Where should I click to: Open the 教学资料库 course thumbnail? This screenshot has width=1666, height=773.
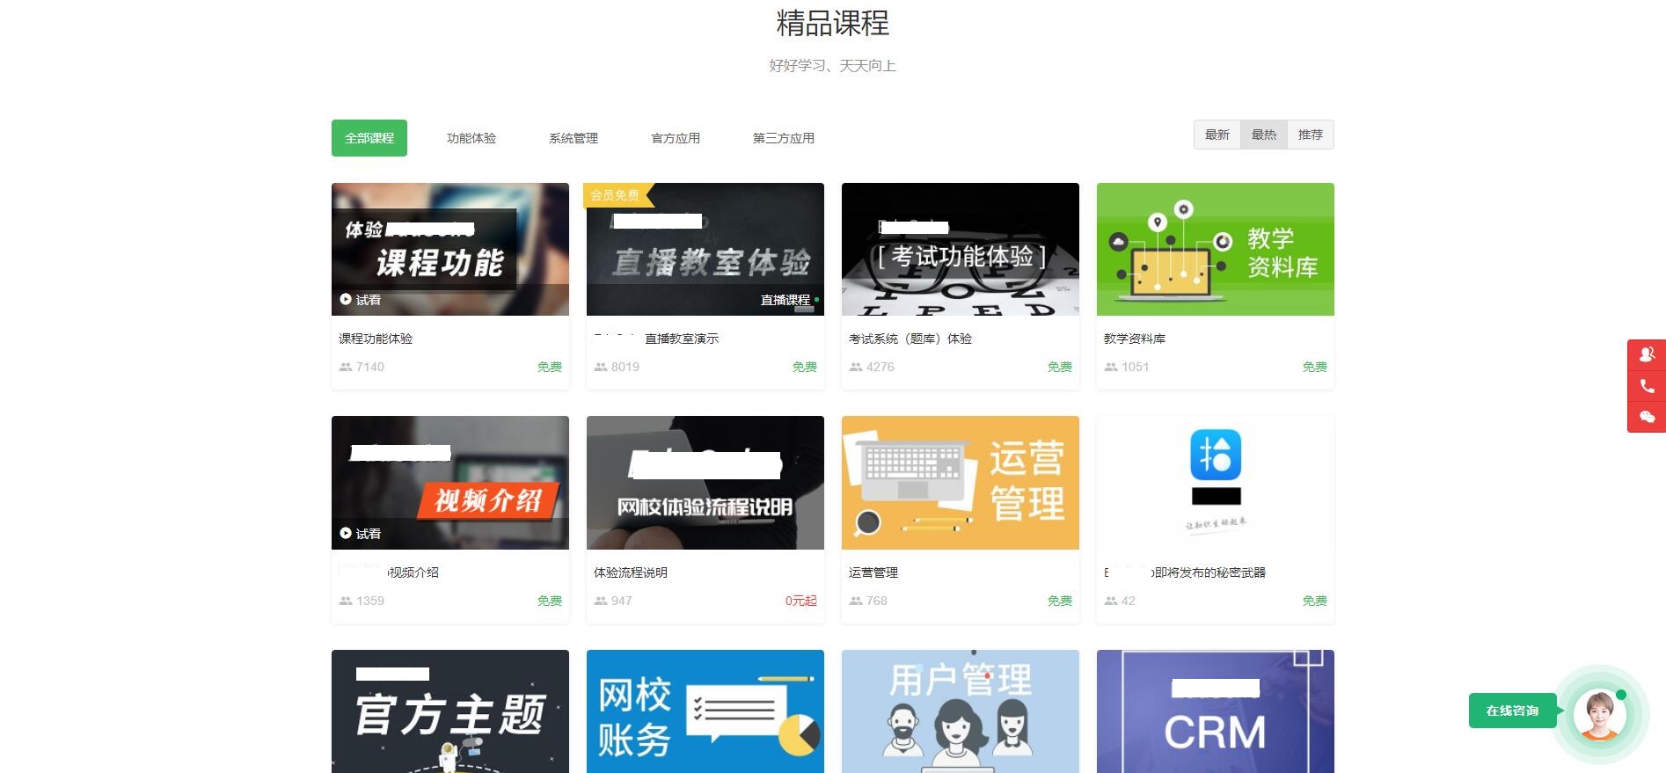pyautogui.click(x=1215, y=250)
